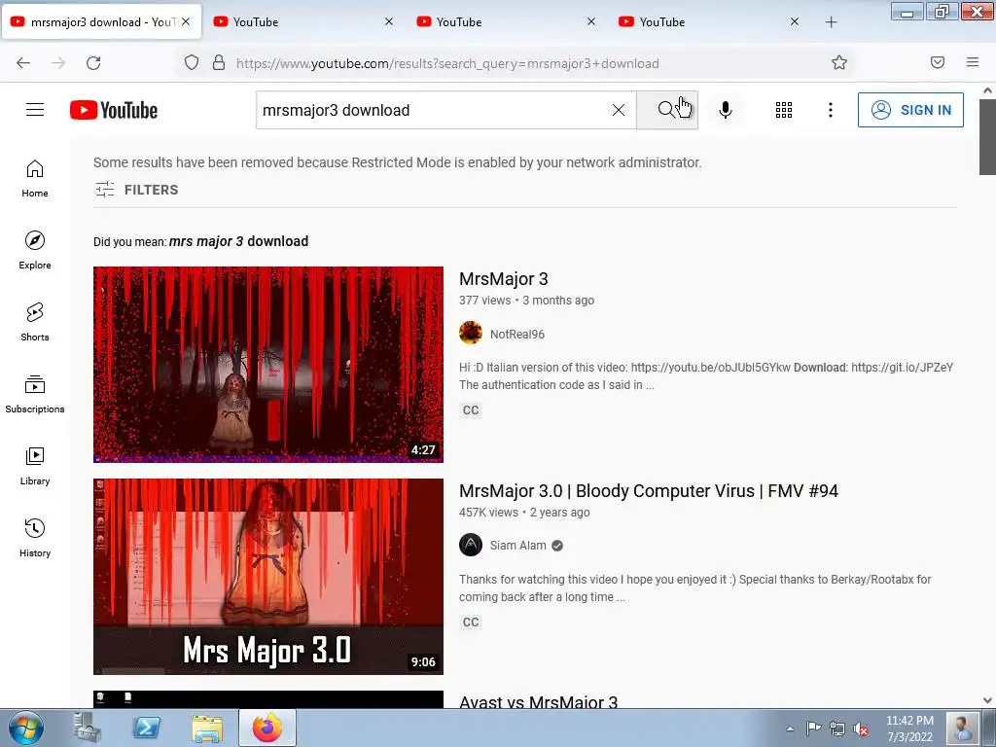Viewport: 996px width, 747px height.
Task: Click the 'mrs major 3 download' suggestion
Action: (239, 241)
